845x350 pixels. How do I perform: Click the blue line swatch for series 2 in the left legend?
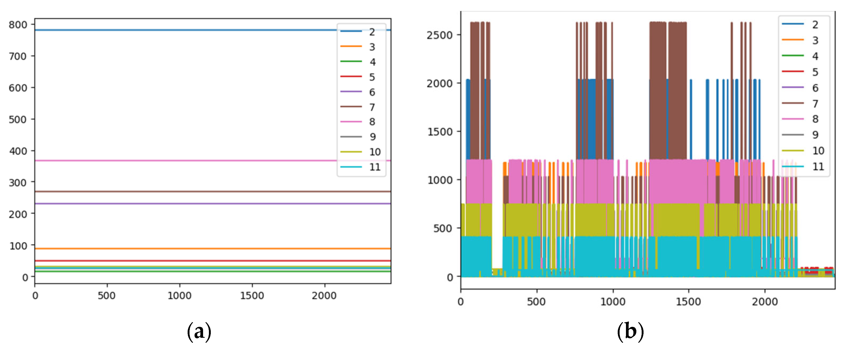pyautogui.click(x=351, y=31)
